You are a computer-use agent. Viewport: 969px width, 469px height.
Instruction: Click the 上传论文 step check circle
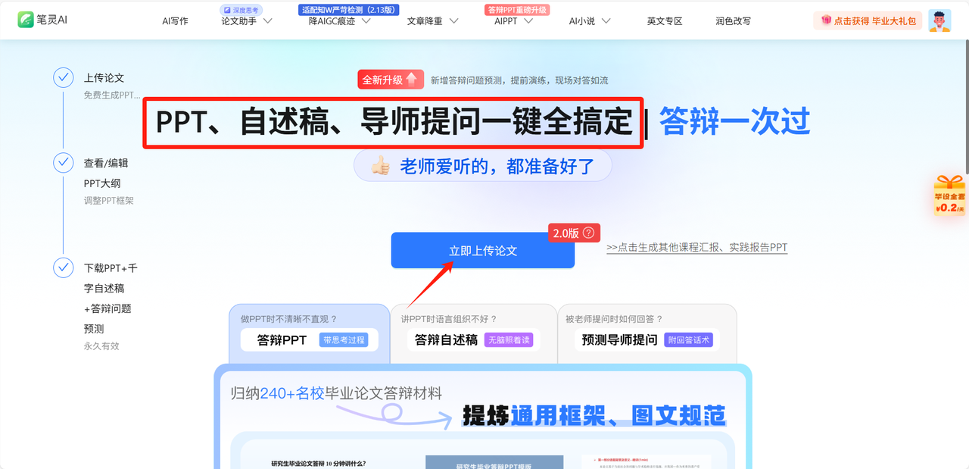click(x=64, y=77)
